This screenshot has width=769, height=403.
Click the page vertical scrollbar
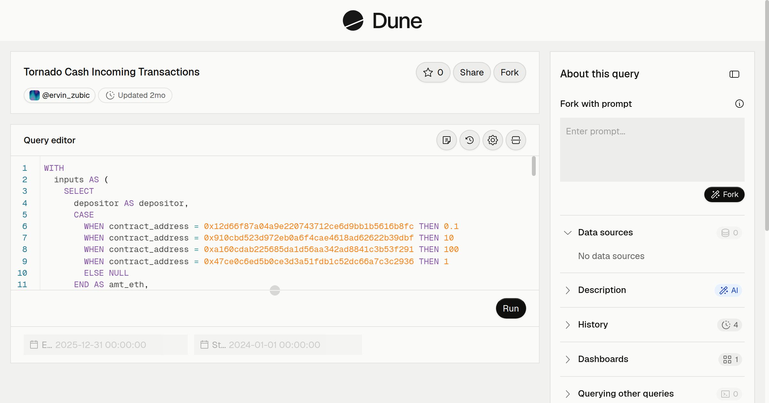coord(767,115)
